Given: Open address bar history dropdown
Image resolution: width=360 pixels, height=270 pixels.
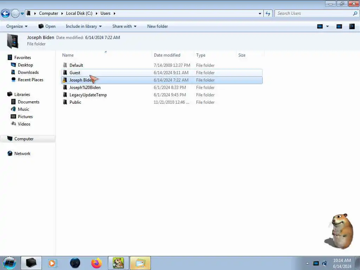Looking at the screenshot, I should 260,14.
